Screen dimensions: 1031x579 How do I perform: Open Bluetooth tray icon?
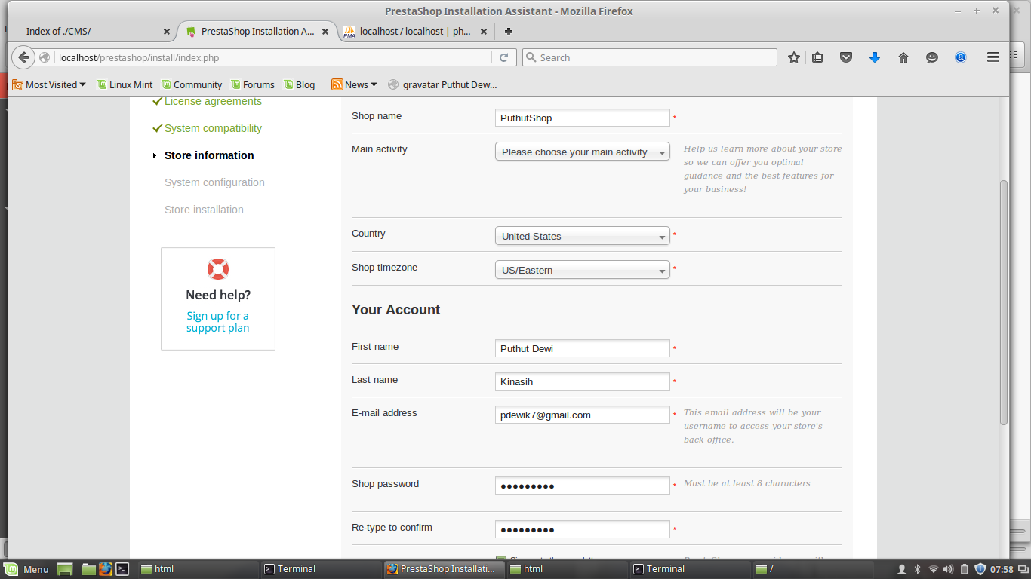pos(918,569)
